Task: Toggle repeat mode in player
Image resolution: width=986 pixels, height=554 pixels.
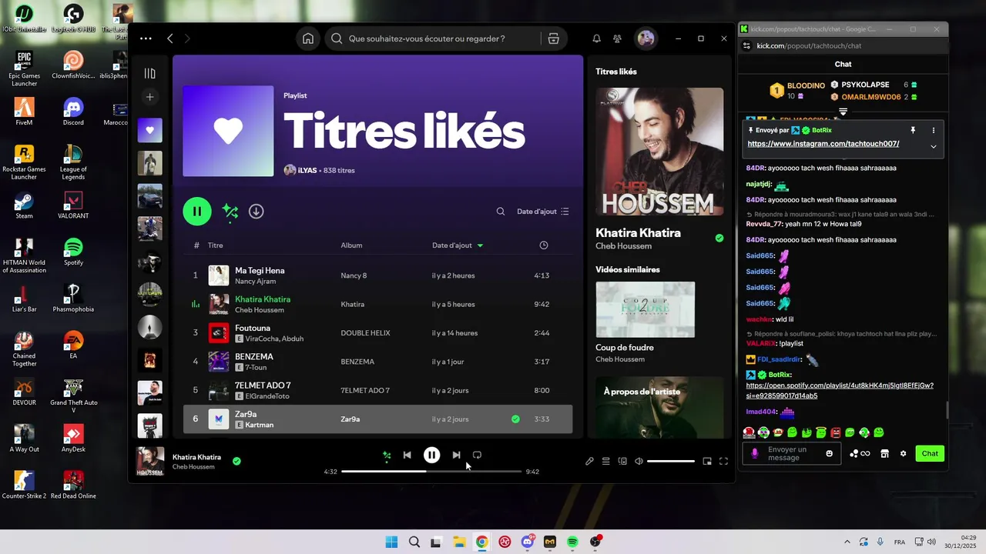Action: (x=477, y=456)
